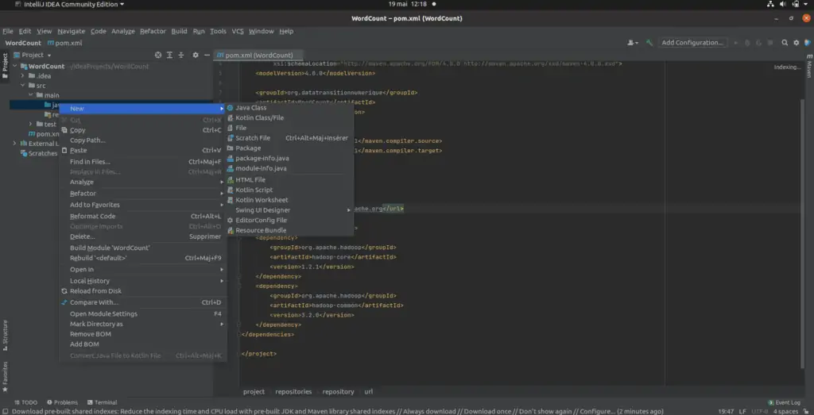Hide the Project tool window
Image resolution: width=814 pixels, height=415 pixels.
[x=207, y=55]
